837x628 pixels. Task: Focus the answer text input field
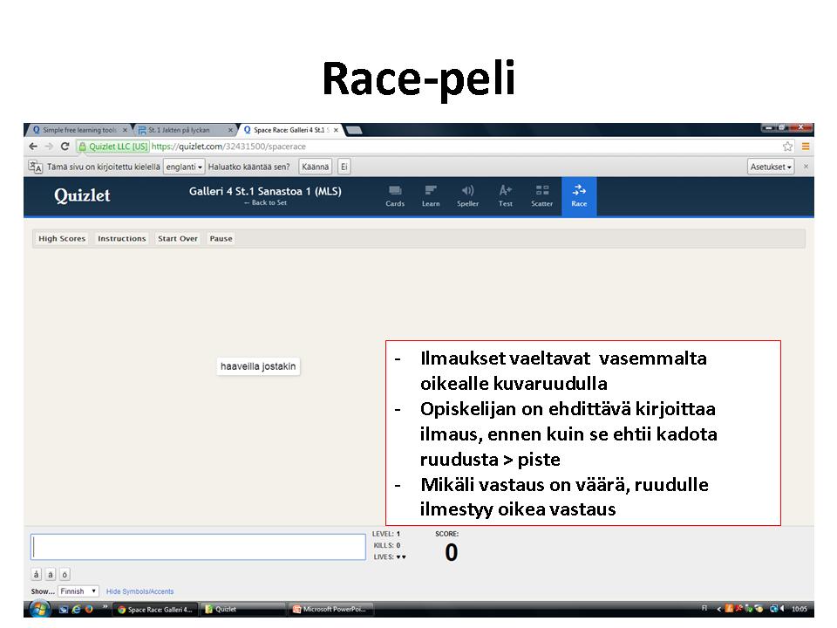[x=198, y=547]
